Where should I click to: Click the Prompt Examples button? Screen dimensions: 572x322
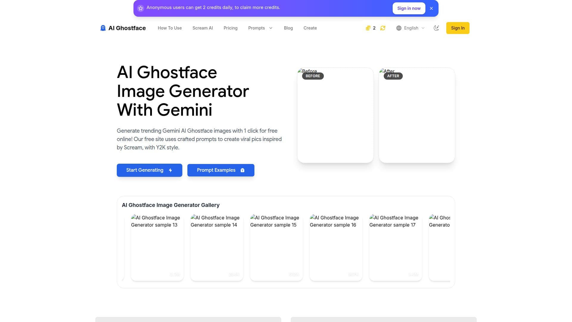coord(221,170)
